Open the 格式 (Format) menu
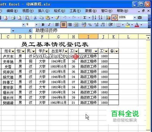The width and height of the screenshot is (152, 132). pos(60,11)
